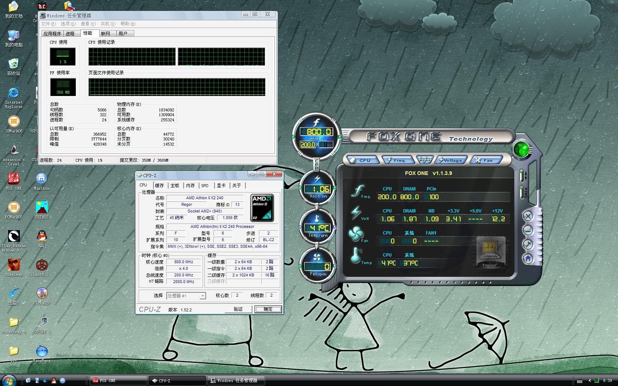
Task: Open FOX ONE settings via hammer icon
Action: 528,244
